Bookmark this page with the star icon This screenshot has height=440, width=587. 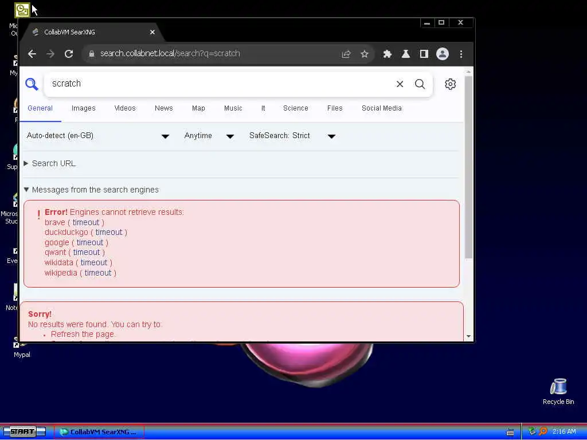tap(364, 54)
